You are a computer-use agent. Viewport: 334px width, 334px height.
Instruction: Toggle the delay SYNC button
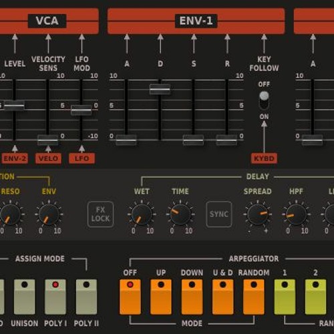219,214
